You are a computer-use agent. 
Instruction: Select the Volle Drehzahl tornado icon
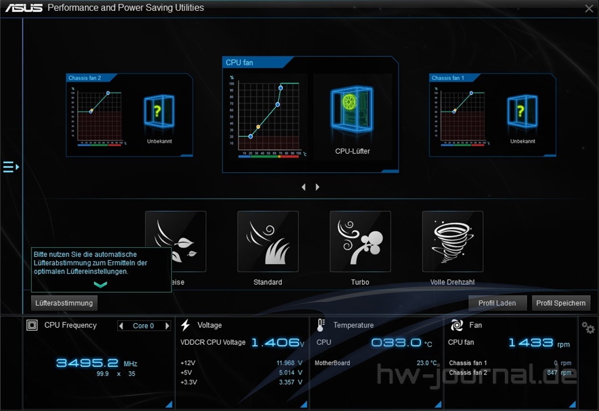click(x=453, y=241)
